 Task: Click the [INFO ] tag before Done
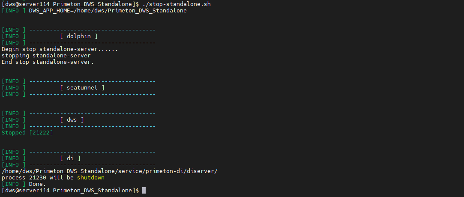(x=13, y=184)
